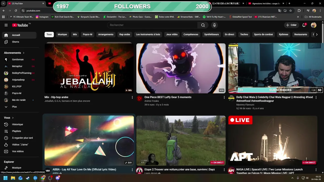Click the magnifier search button
324x182 pixels.
coord(203,25)
